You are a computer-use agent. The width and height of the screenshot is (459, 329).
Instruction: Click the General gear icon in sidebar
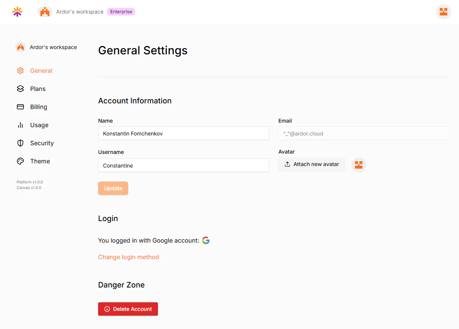click(x=20, y=71)
